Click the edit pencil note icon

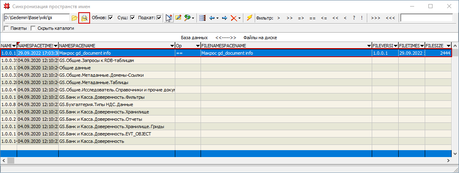(178, 18)
